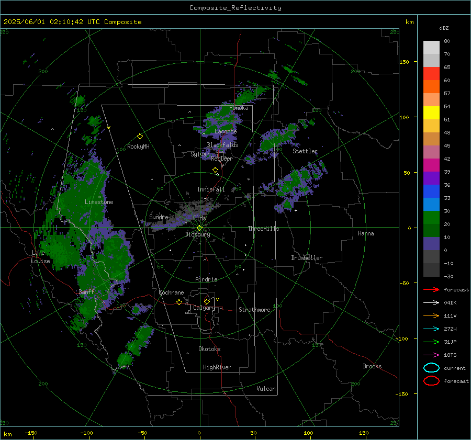Screen dimensions: 471x440
Task: Click the Hanna label
Action: (366, 233)
